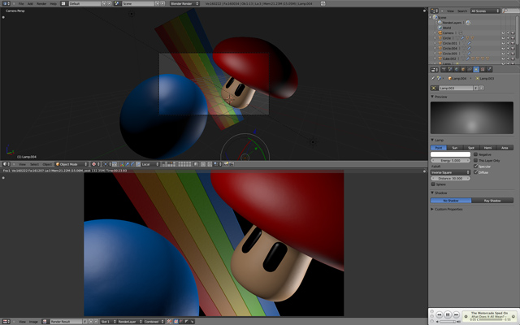Enable the Sphere falloff checkbox
520x325 pixels.
pyautogui.click(x=433, y=184)
